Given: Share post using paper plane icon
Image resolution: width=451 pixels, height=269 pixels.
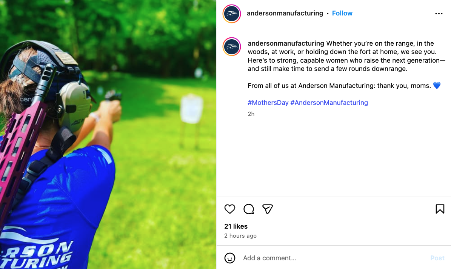Looking at the screenshot, I should tap(268, 209).
